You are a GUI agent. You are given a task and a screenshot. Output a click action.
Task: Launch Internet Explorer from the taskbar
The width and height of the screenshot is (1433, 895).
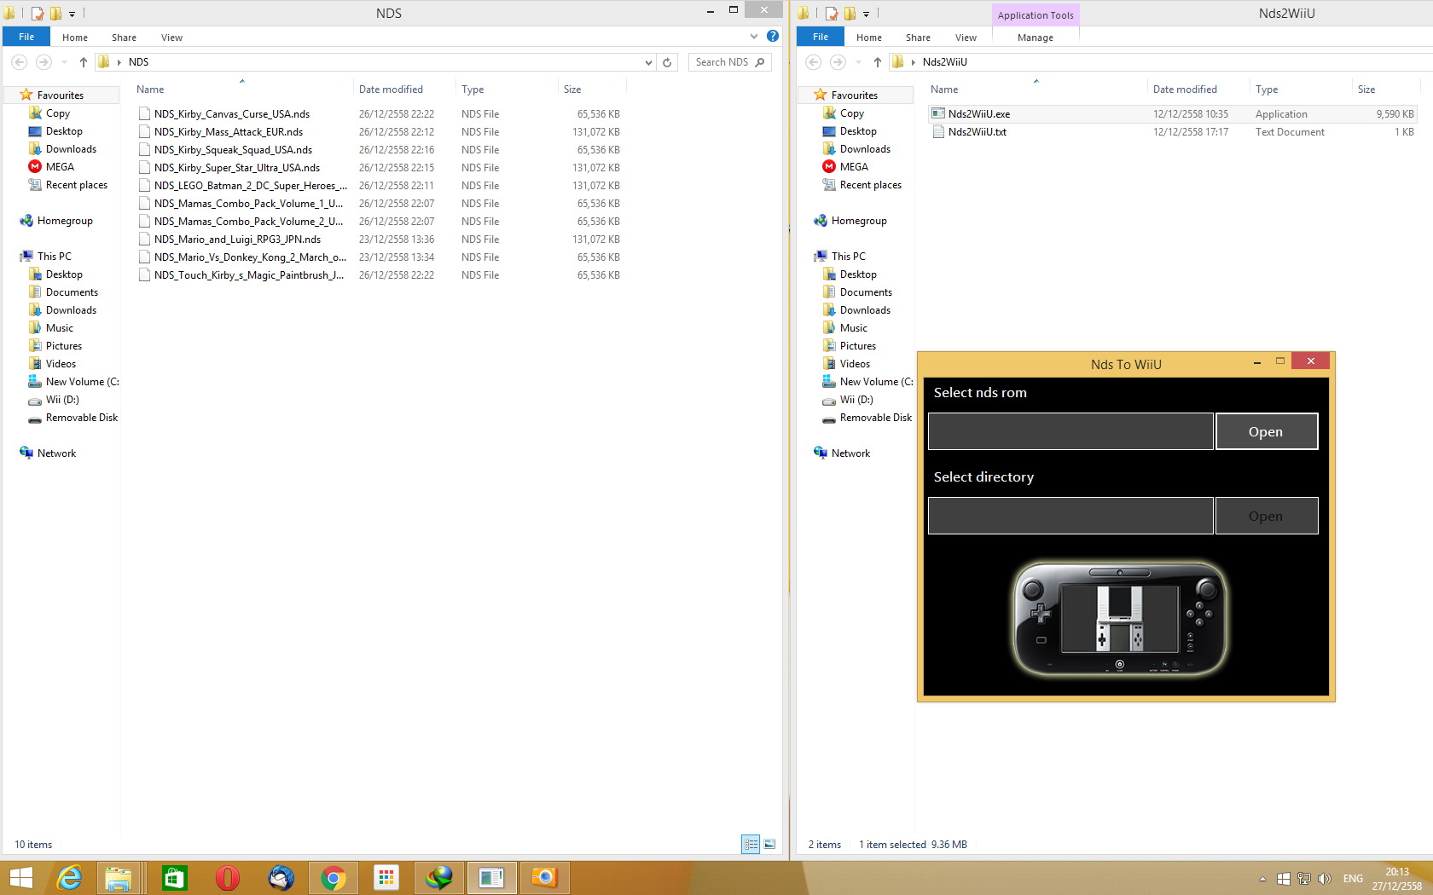(69, 878)
